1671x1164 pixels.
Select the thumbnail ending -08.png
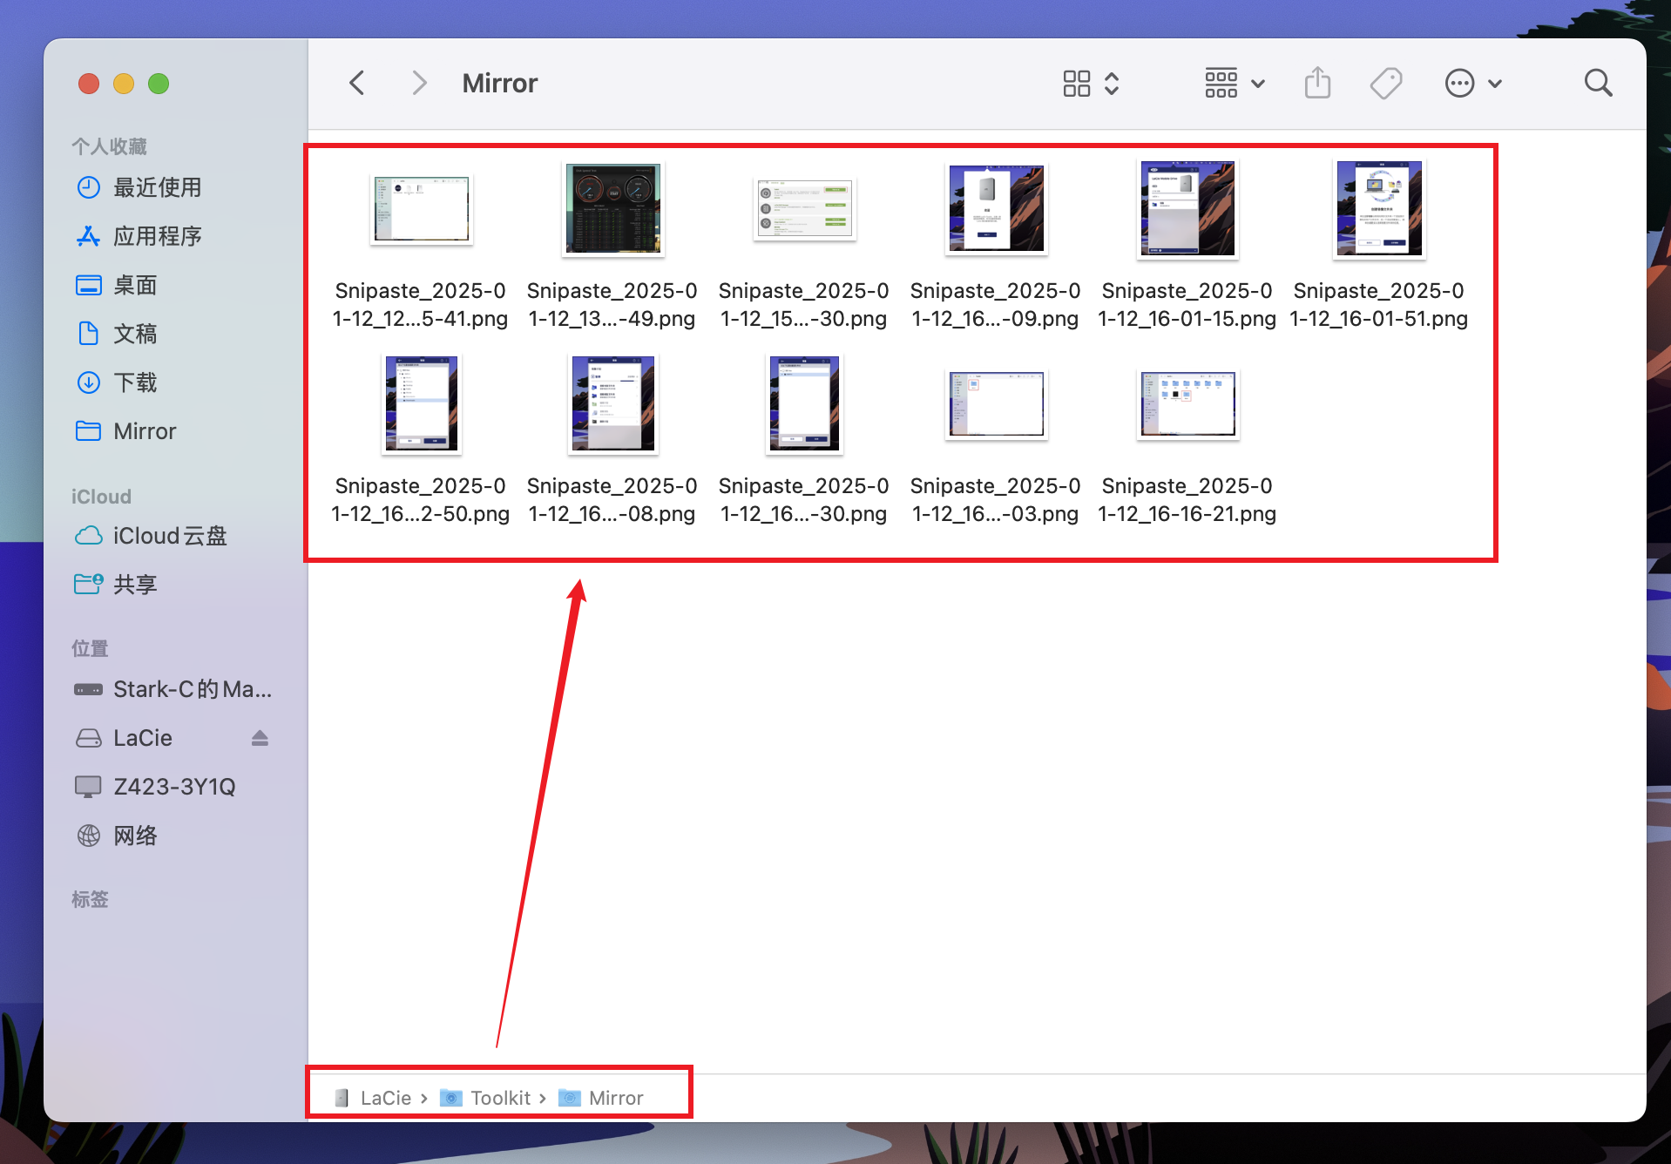click(x=612, y=404)
